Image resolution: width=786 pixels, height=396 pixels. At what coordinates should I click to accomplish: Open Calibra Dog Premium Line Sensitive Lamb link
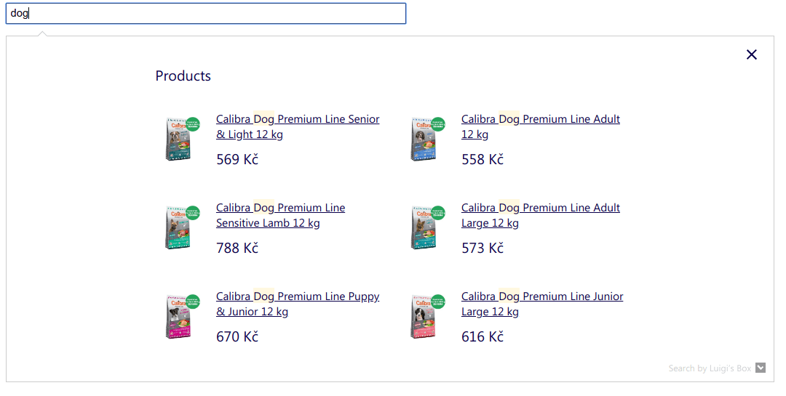280,208
